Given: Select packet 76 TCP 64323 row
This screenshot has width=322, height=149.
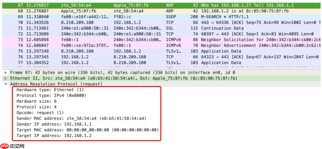Looking at the screenshot, I should pos(161,57).
